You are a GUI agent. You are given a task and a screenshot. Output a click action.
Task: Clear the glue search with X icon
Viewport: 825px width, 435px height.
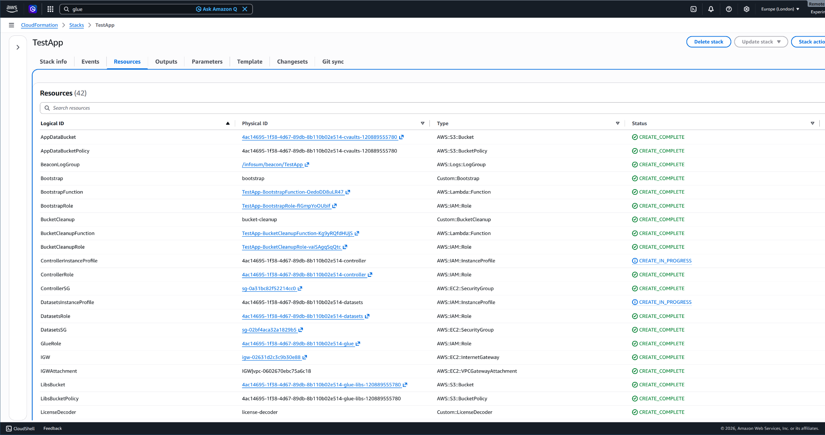(x=245, y=9)
